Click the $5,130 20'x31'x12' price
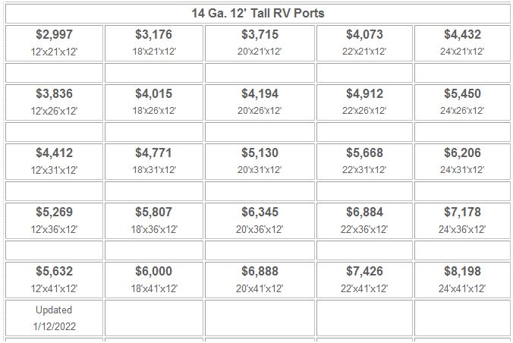 click(x=260, y=153)
